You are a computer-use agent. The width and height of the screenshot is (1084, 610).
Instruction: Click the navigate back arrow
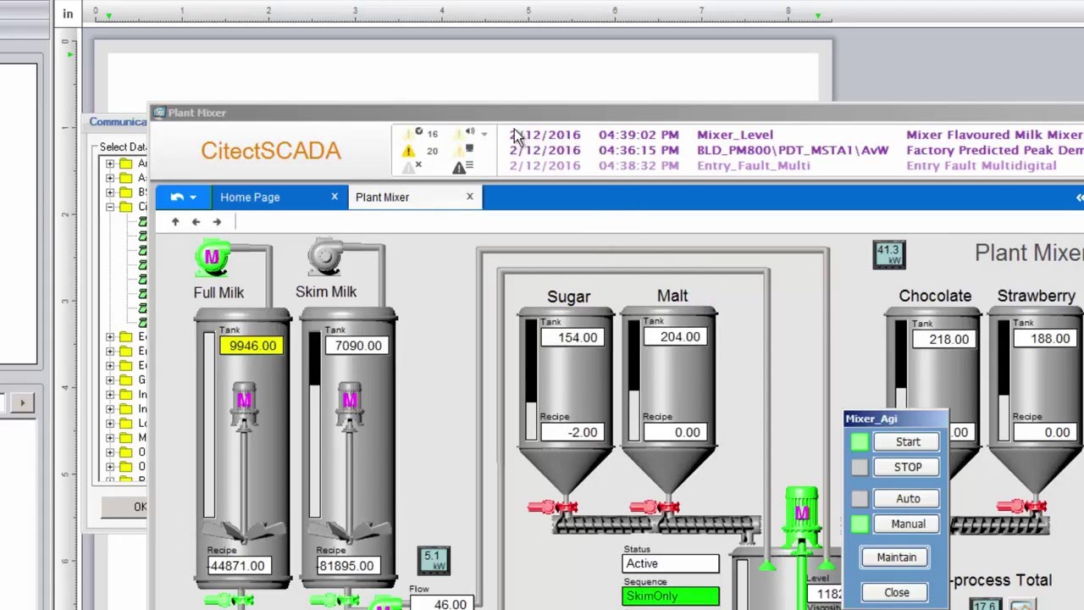(196, 222)
